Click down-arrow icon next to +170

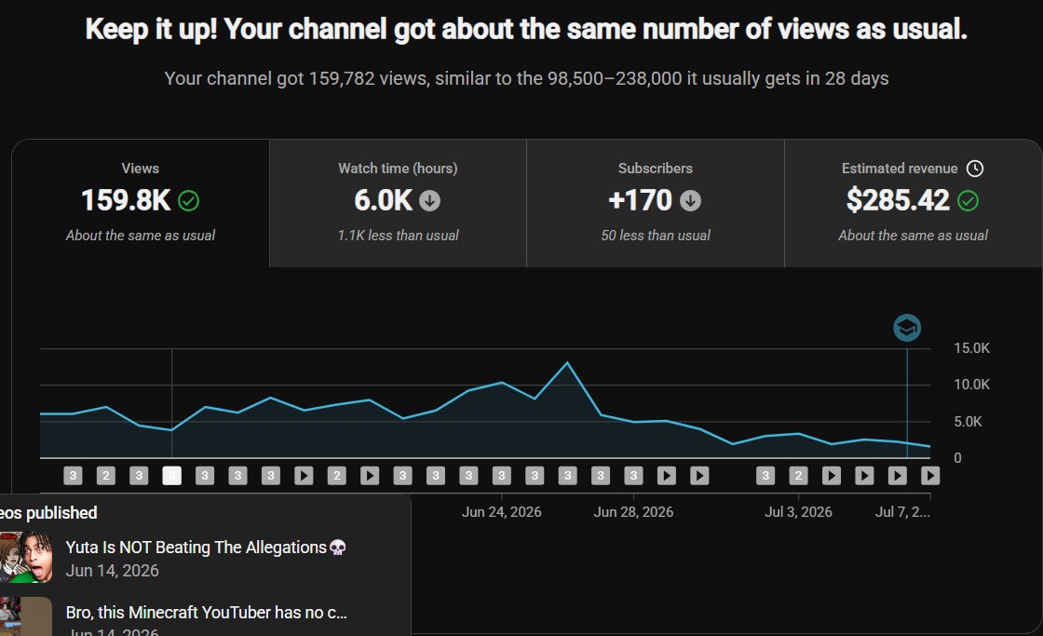click(x=690, y=201)
